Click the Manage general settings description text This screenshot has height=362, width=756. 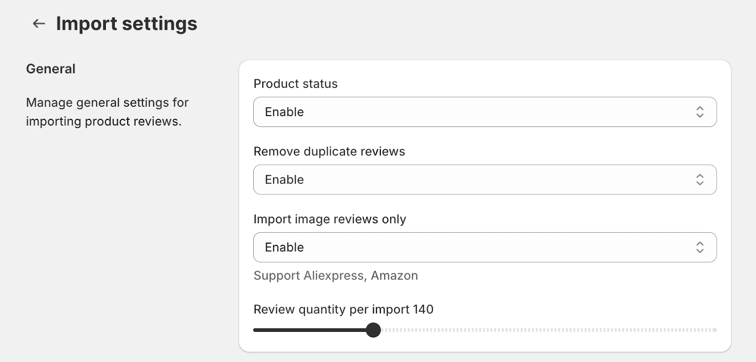click(107, 112)
